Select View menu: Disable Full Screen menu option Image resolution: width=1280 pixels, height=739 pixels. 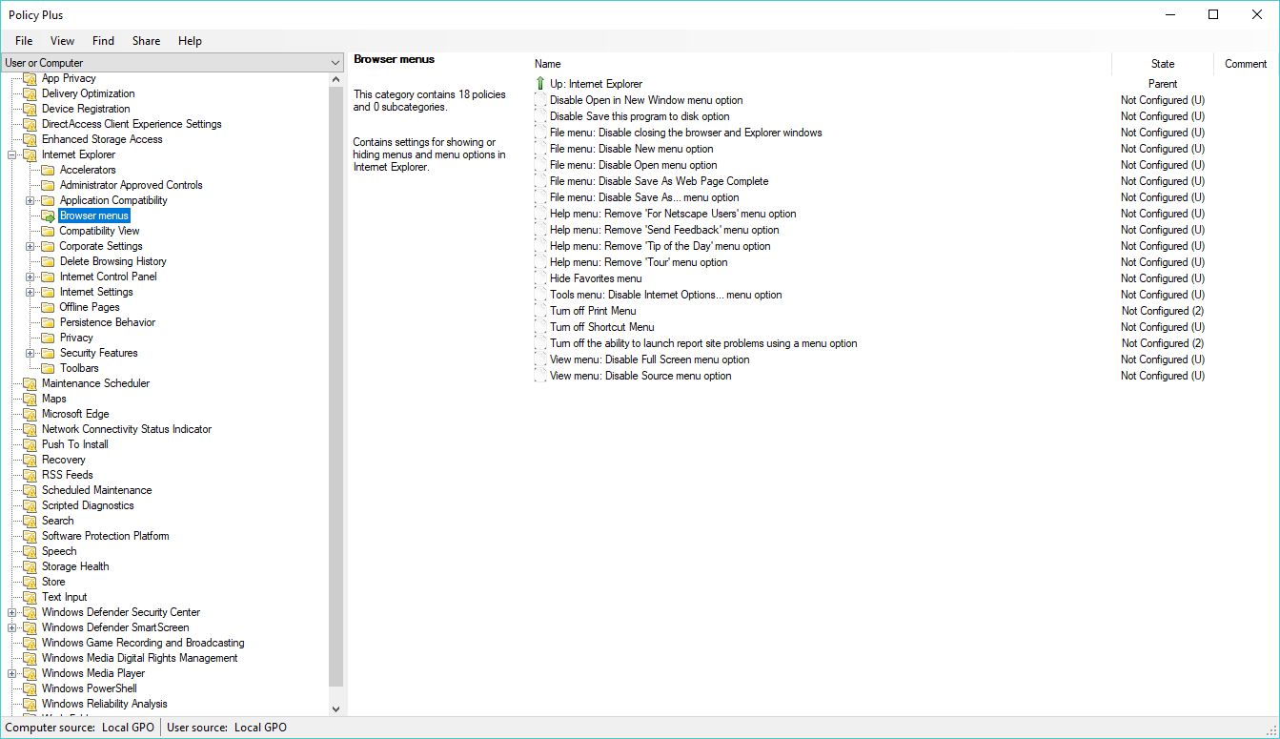(x=649, y=359)
